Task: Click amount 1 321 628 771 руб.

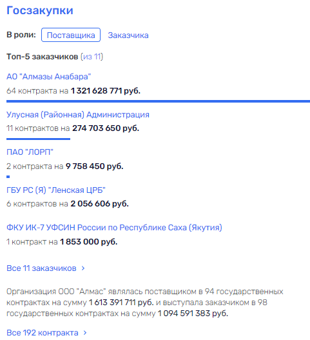Action: coord(106,90)
